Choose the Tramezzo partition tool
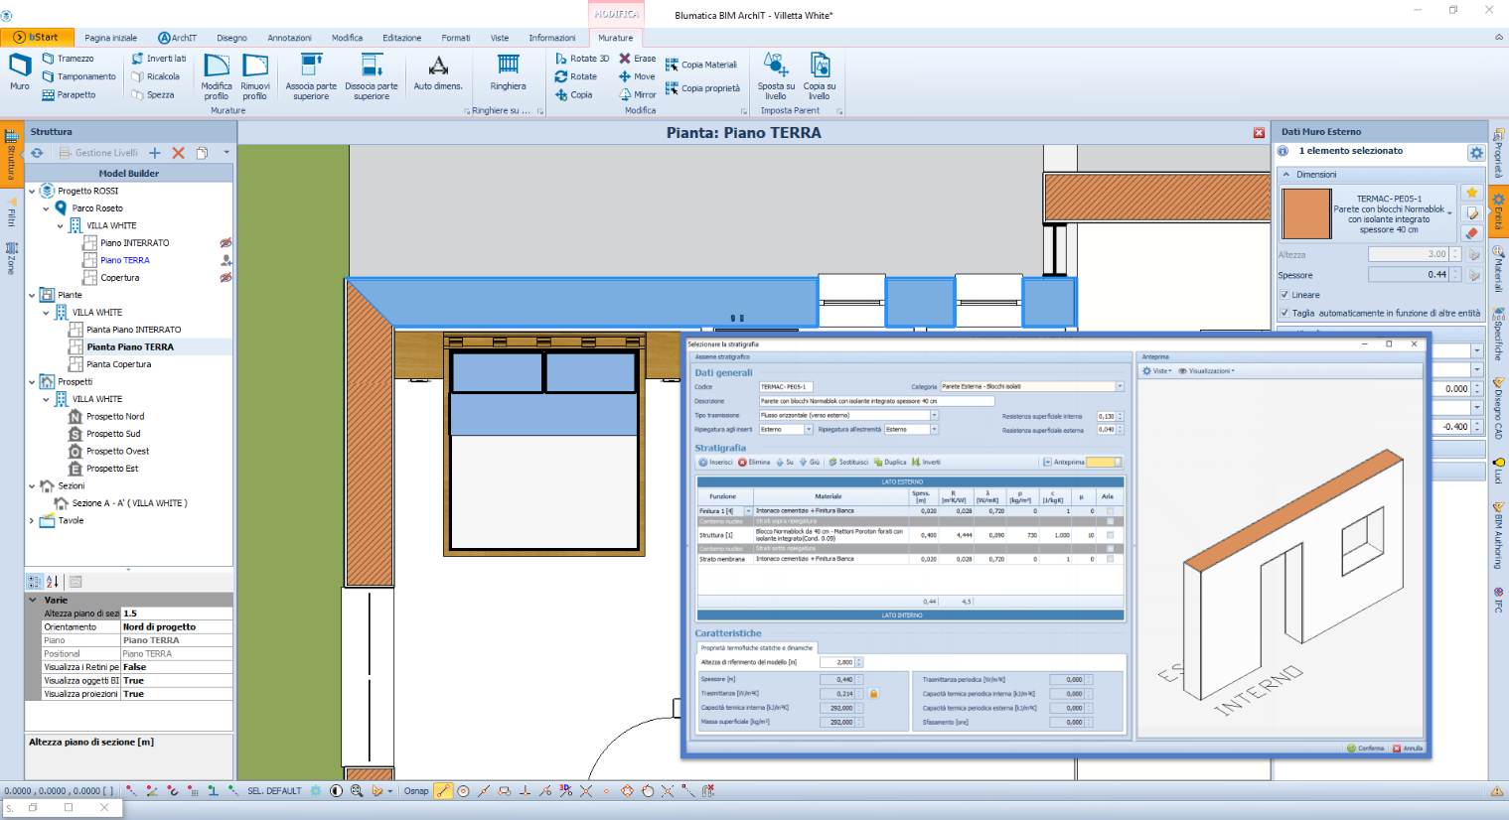 [x=69, y=59]
